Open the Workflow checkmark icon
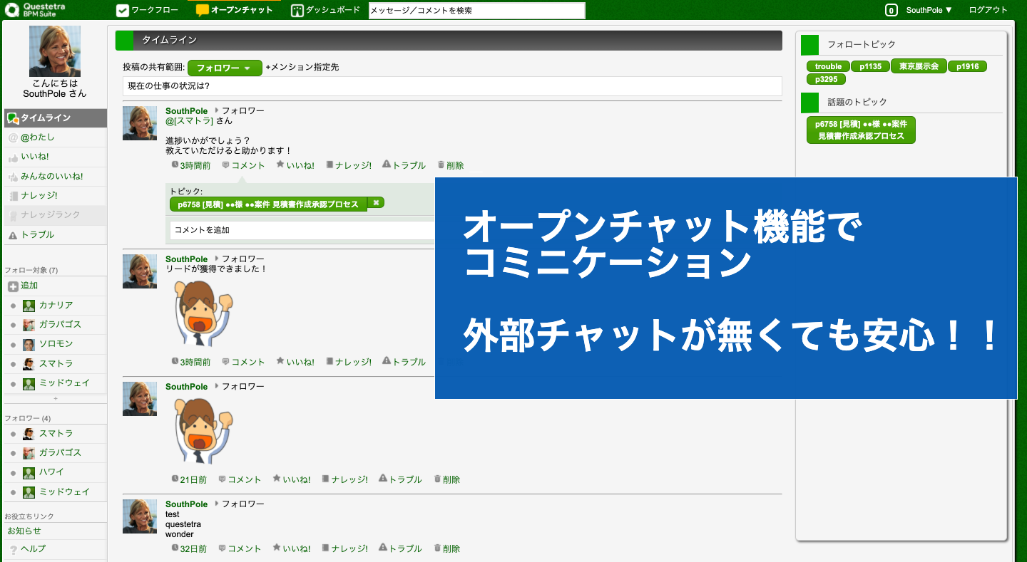This screenshot has width=1027, height=562. point(123,11)
